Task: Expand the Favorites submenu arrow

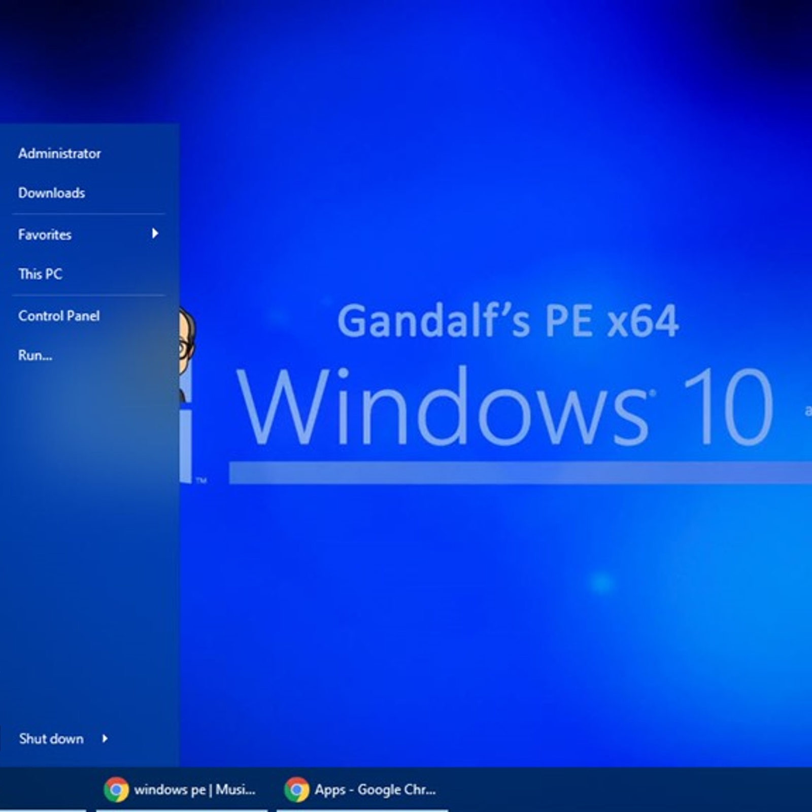Action: point(155,233)
